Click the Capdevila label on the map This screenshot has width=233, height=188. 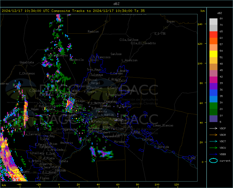(77, 60)
